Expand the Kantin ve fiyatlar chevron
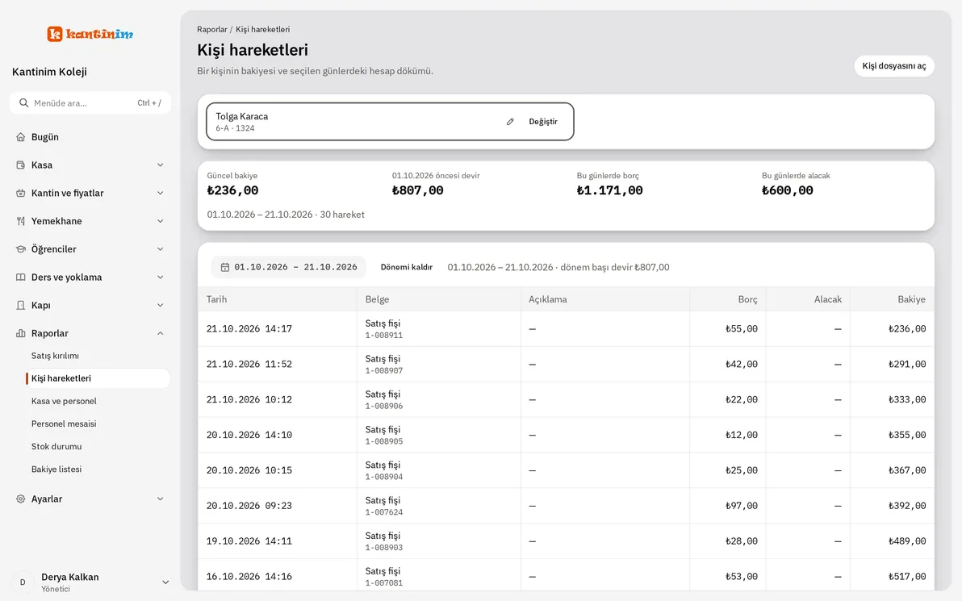Viewport: 962px width, 601px height. (160, 193)
